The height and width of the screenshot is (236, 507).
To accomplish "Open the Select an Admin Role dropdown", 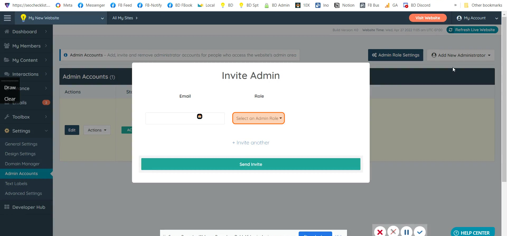I will tap(259, 118).
